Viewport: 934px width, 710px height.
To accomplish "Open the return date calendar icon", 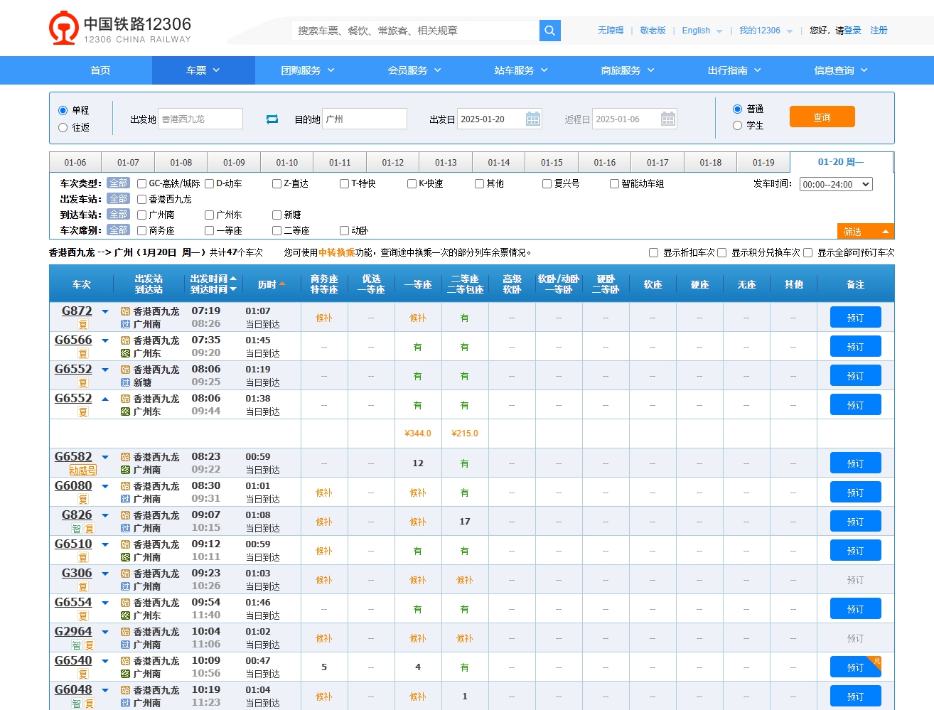I will click(667, 119).
